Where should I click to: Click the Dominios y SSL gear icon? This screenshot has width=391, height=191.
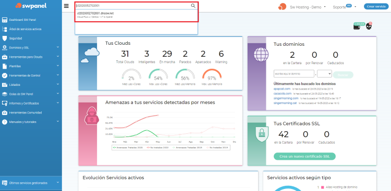tap(5, 47)
